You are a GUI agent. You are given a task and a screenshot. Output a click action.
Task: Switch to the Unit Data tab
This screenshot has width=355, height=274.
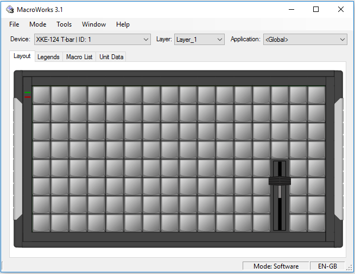tap(111, 57)
